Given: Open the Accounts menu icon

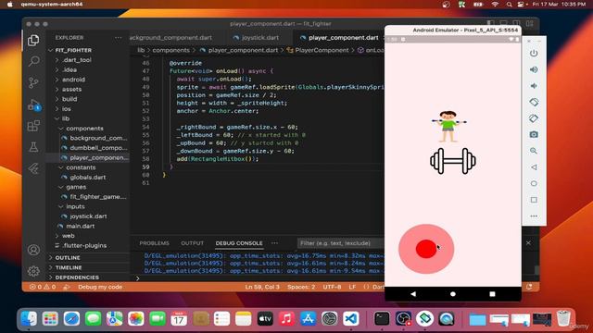Looking at the screenshot, I should point(33,250).
